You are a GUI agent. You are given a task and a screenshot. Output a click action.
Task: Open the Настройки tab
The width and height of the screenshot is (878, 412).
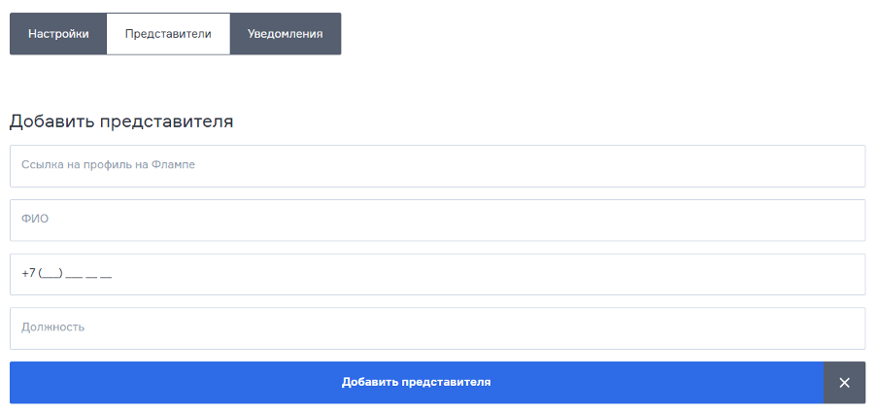[58, 34]
